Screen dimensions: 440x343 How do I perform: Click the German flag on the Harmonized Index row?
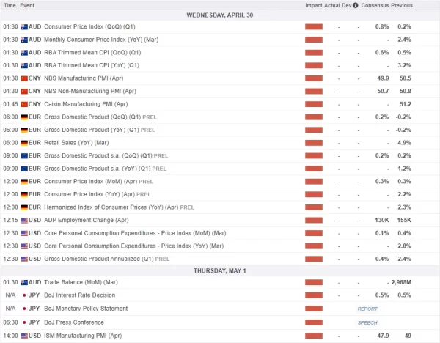click(x=24, y=207)
